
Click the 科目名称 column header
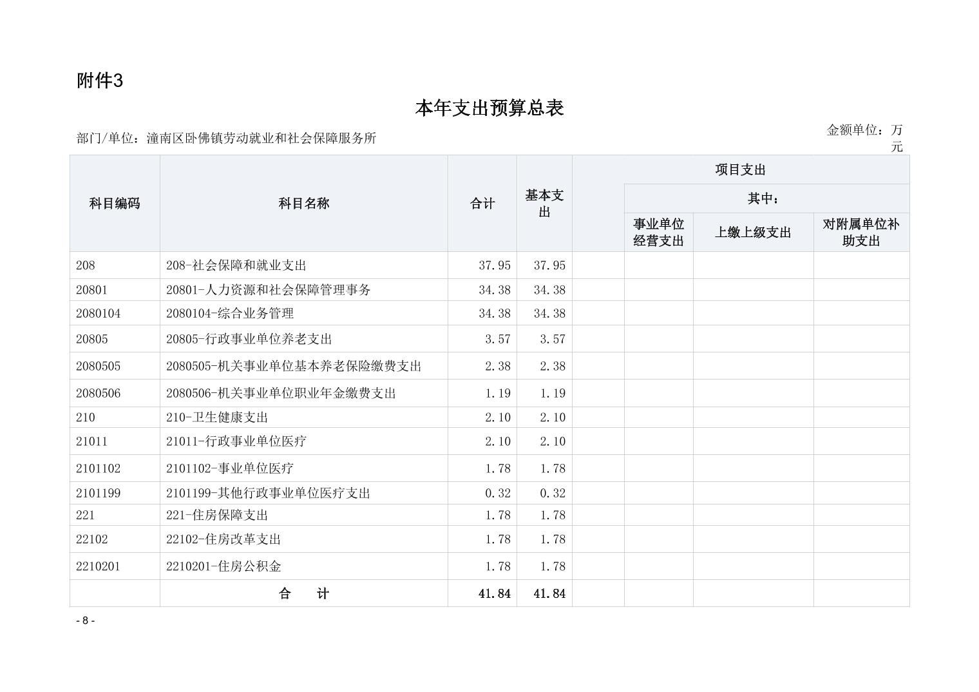coord(304,204)
